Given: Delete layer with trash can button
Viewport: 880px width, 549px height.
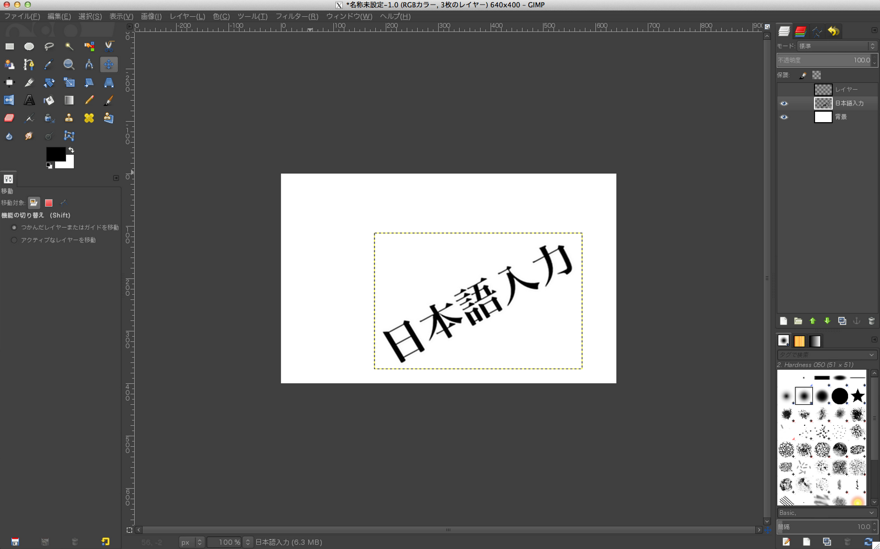Looking at the screenshot, I should click(x=871, y=321).
